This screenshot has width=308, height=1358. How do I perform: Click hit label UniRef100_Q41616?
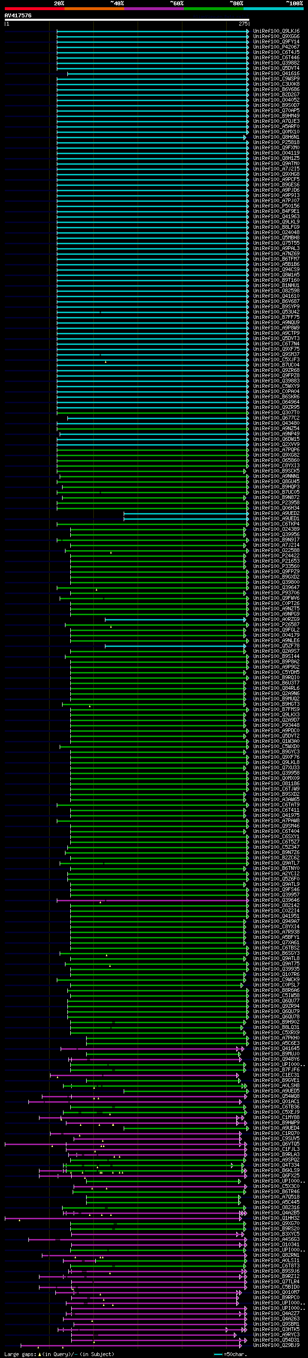pyautogui.click(x=276, y=73)
